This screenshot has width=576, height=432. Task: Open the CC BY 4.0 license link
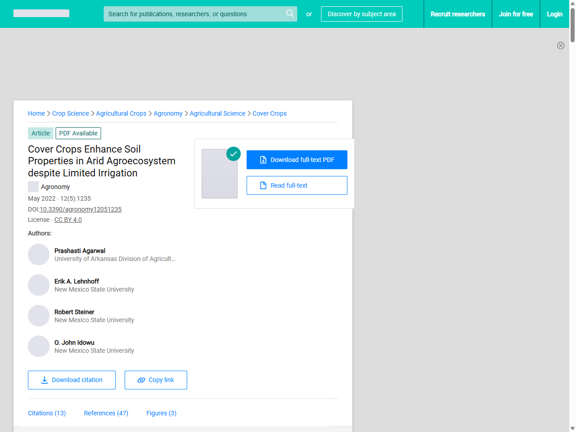68,220
